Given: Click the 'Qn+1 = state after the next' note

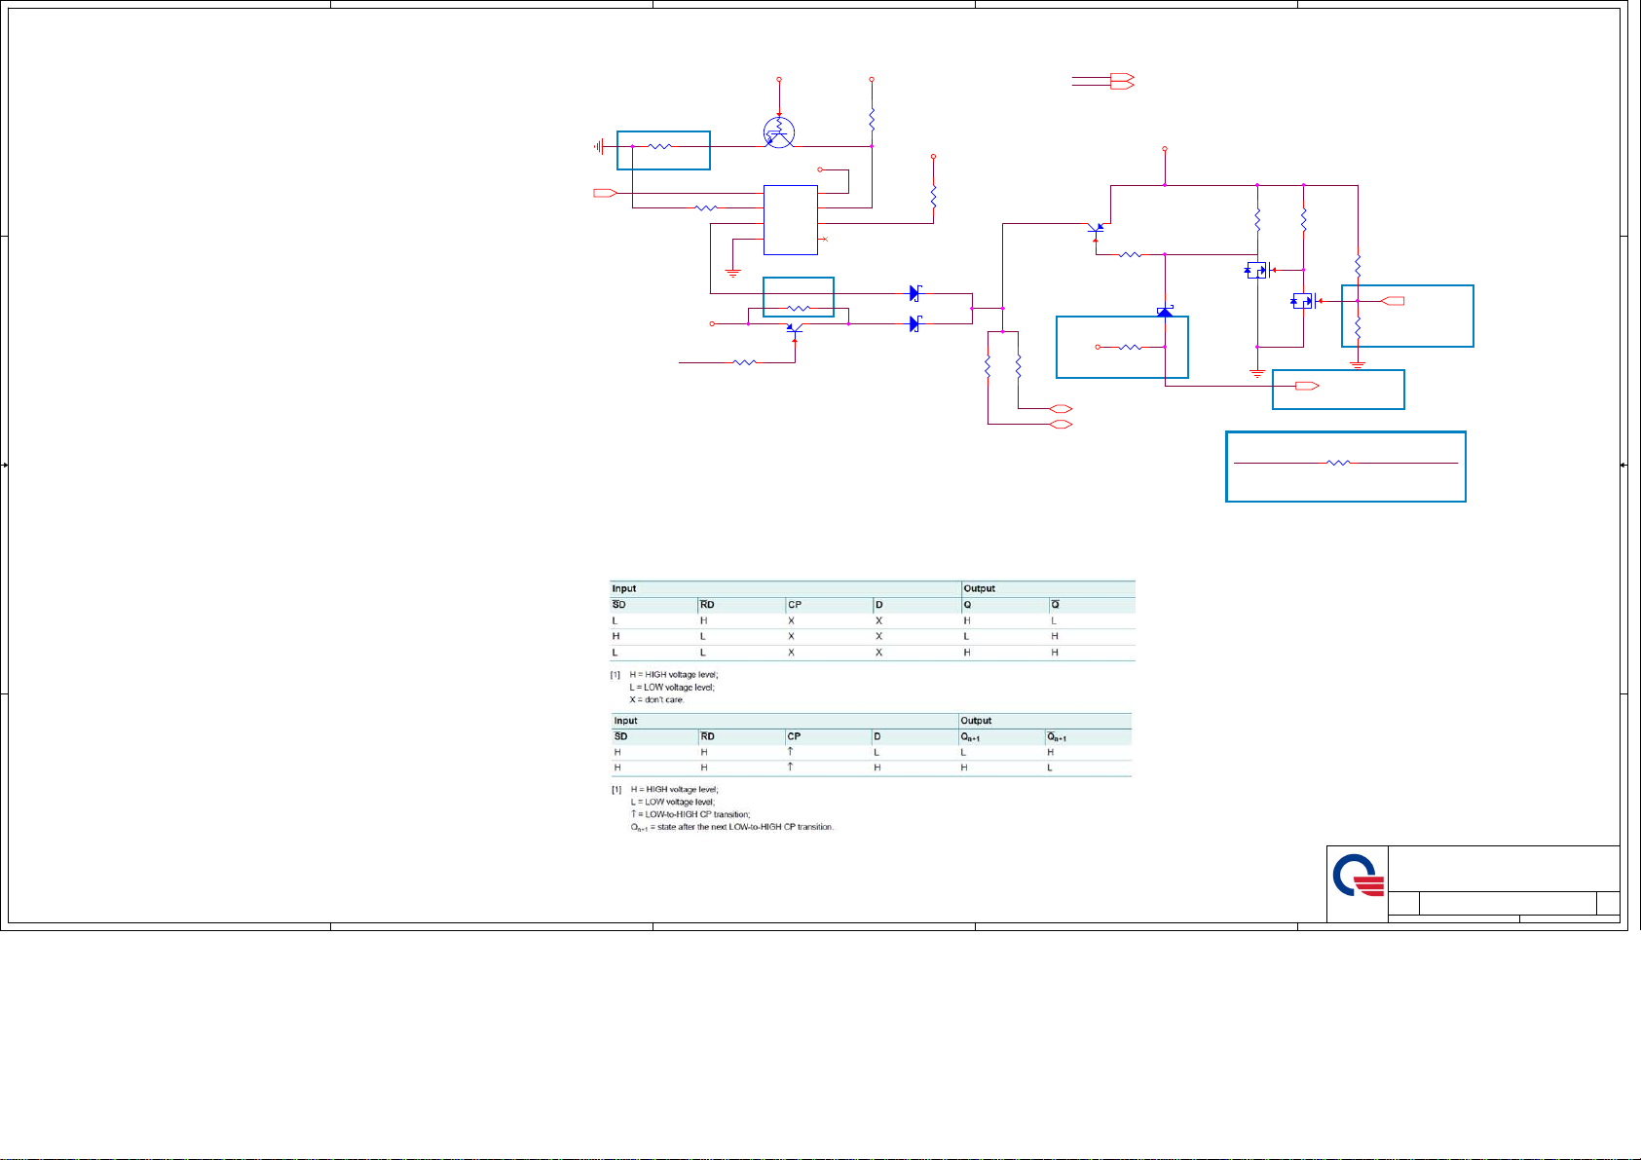Looking at the screenshot, I should point(731,827).
